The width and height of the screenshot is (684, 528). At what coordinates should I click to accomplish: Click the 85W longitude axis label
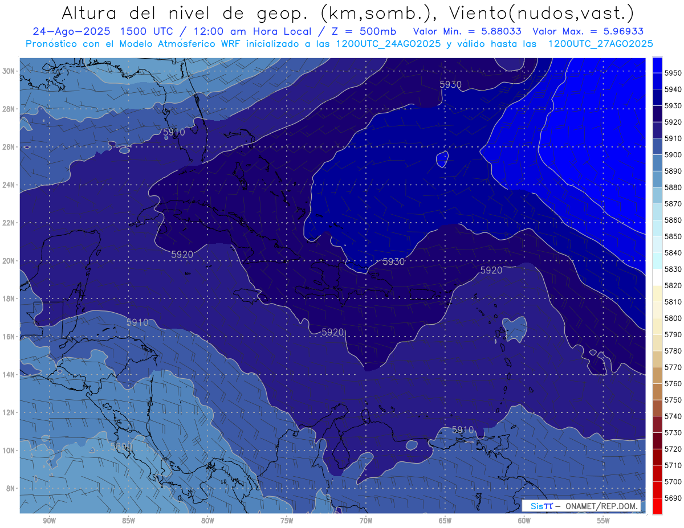tap(128, 521)
